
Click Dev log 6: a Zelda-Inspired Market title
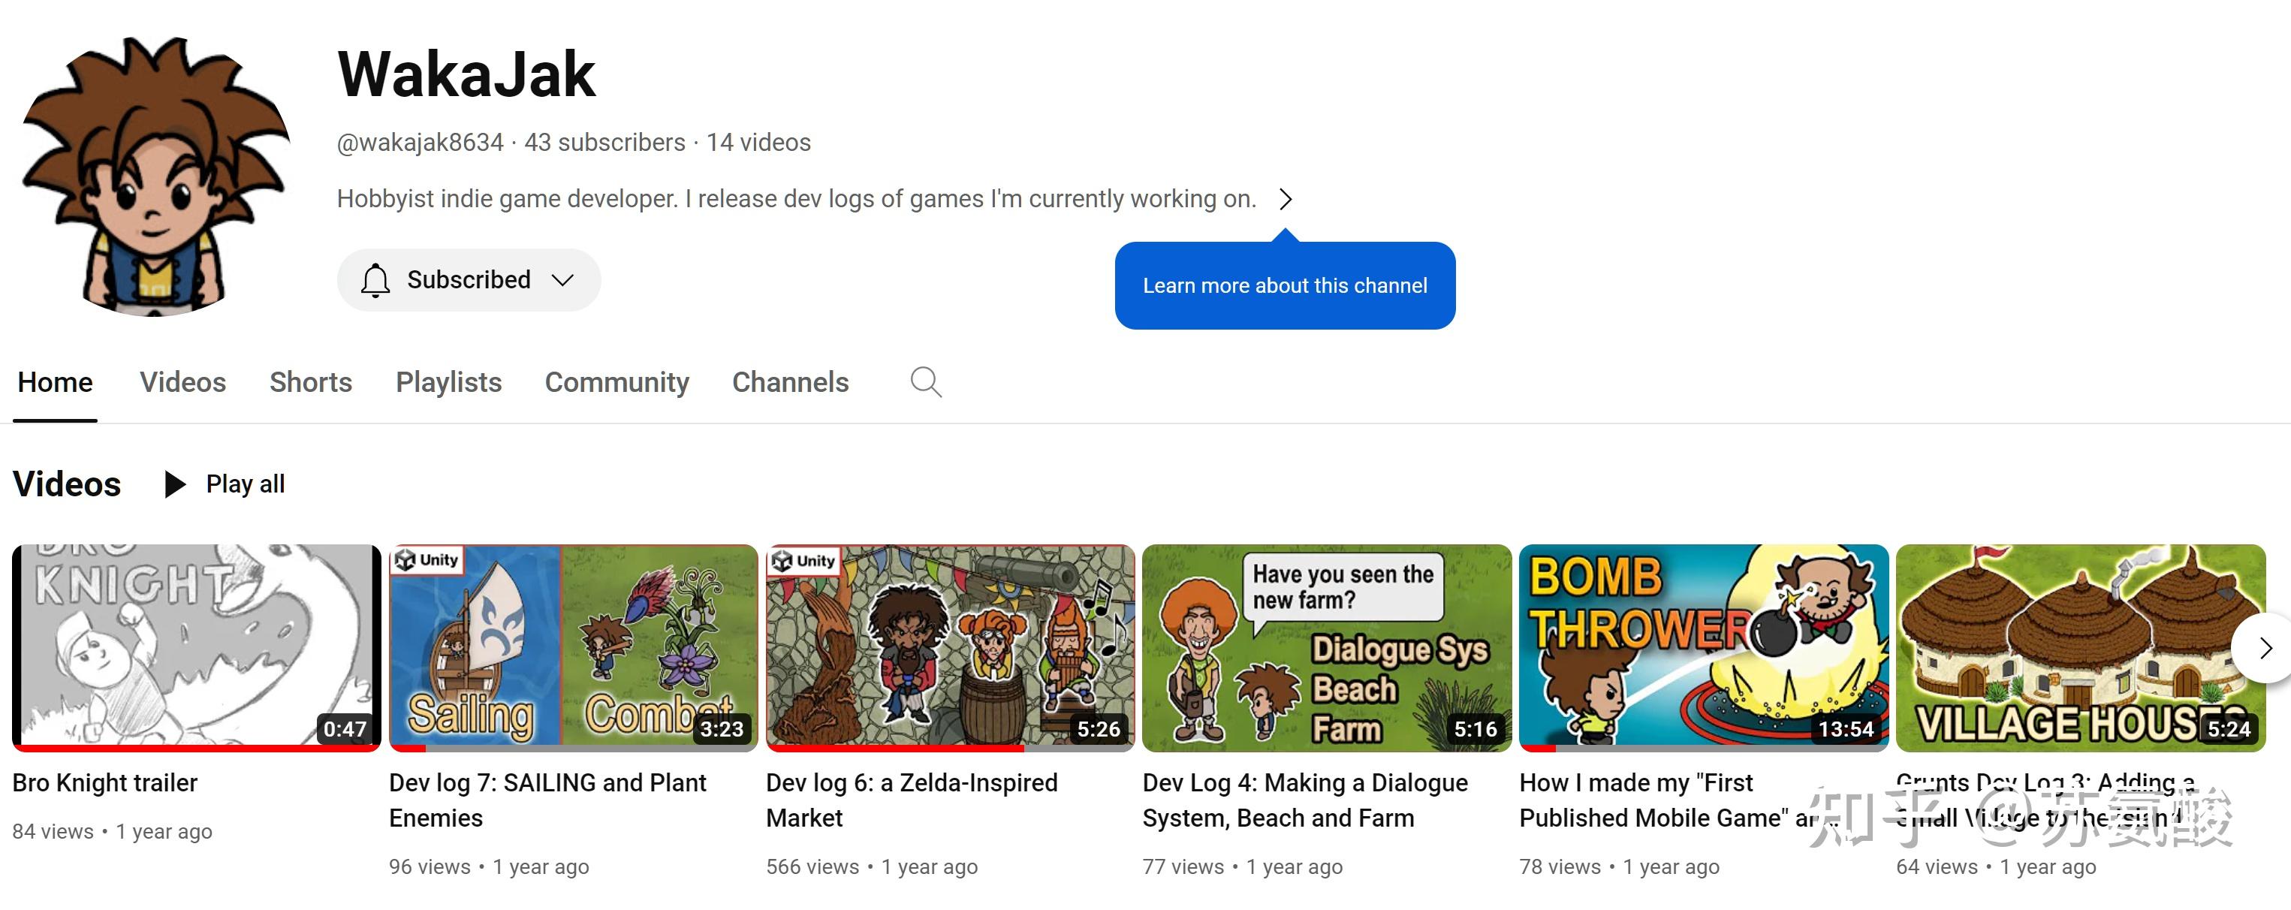tap(912, 800)
